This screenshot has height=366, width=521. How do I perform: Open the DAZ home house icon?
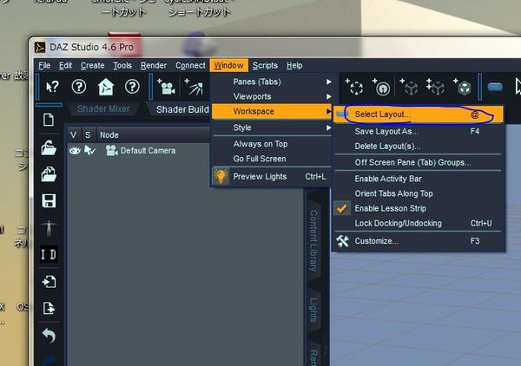coord(106,87)
